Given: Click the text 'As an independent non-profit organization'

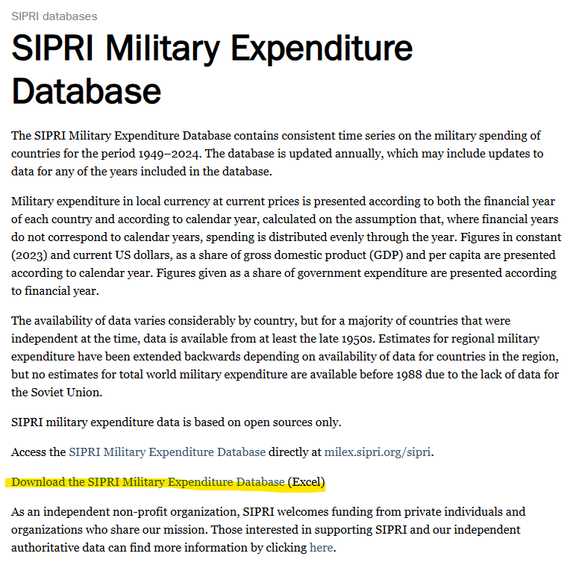Looking at the screenshot, I should click(x=139, y=512).
